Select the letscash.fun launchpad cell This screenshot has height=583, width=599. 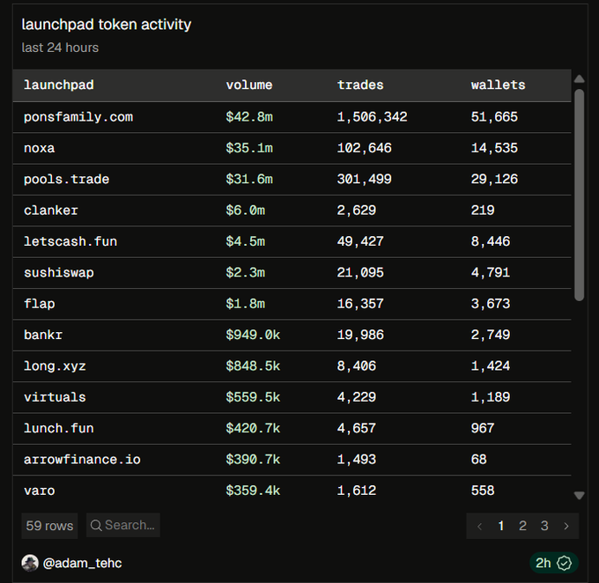[70, 241]
